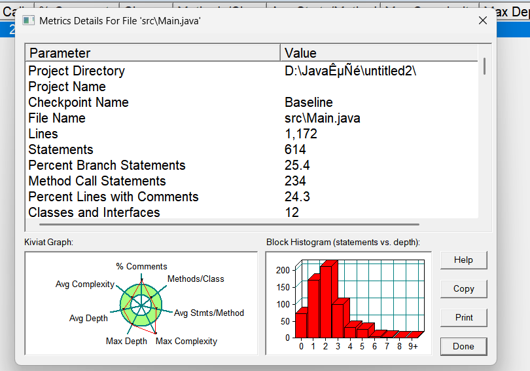Click the 24.3 comments percent value
The height and width of the screenshot is (371, 530).
297,197
